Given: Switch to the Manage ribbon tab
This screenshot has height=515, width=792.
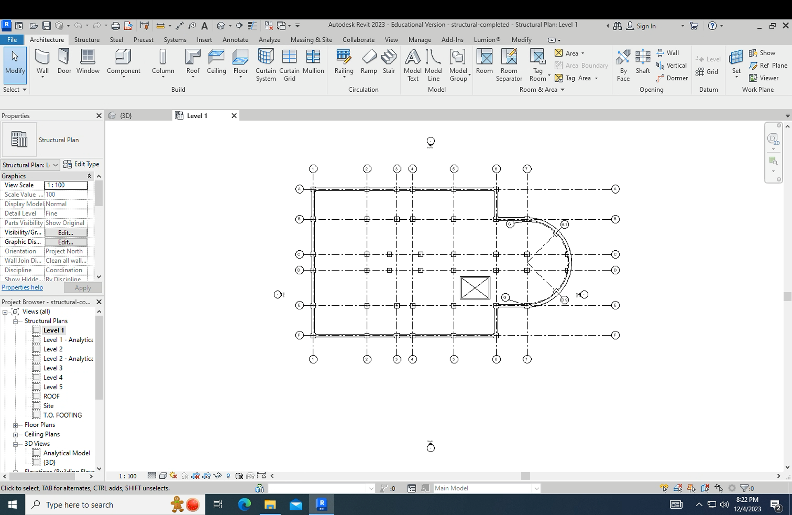Looking at the screenshot, I should [x=420, y=40].
